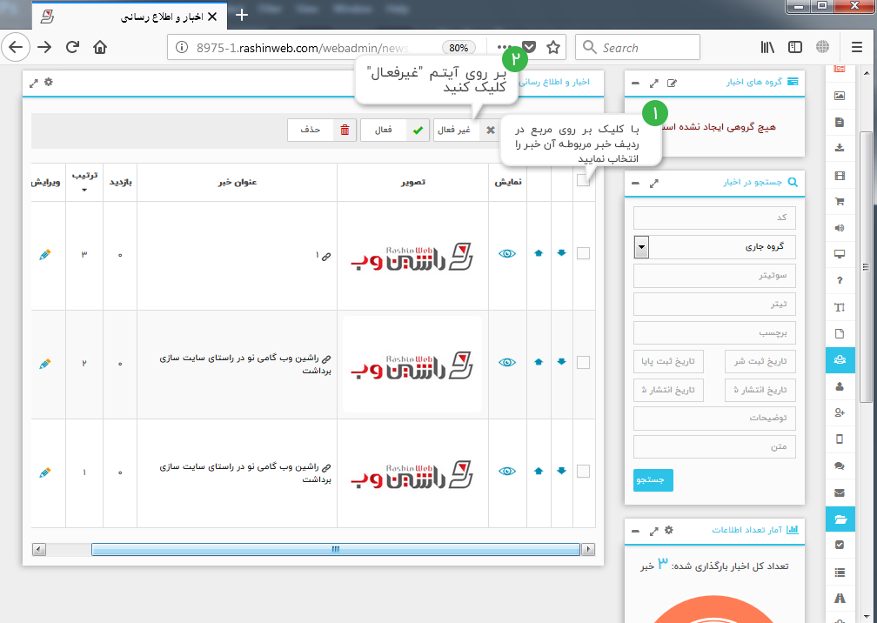
Task: Go to Firefox home page
Action: click(x=100, y=47)
